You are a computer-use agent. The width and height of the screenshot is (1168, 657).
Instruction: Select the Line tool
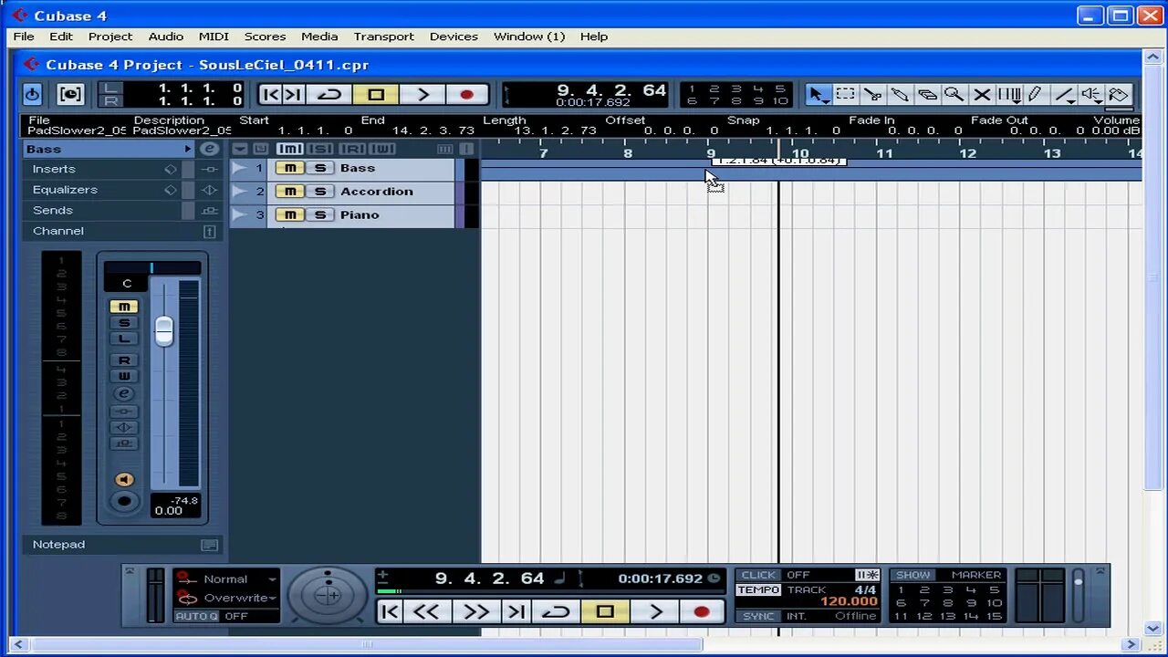pos(1064,94)
